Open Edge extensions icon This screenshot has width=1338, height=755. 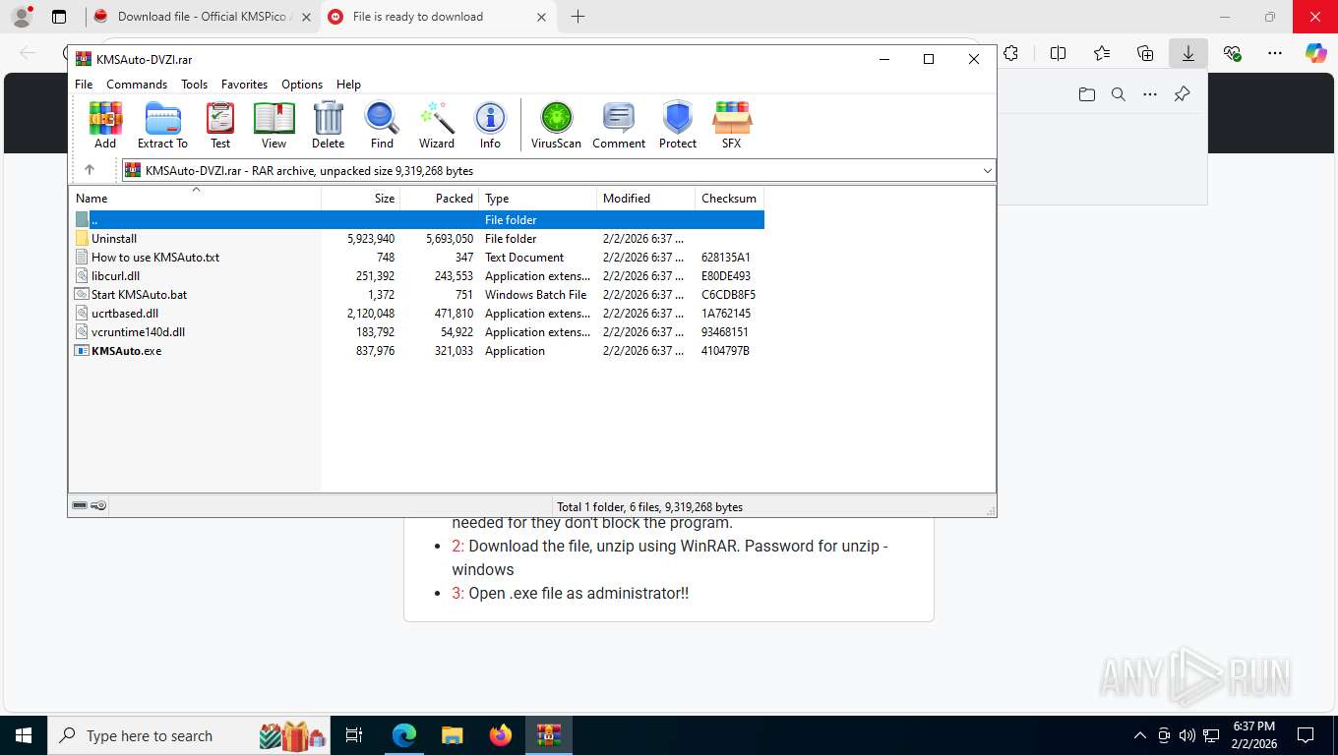click(x=1010, y=53)
